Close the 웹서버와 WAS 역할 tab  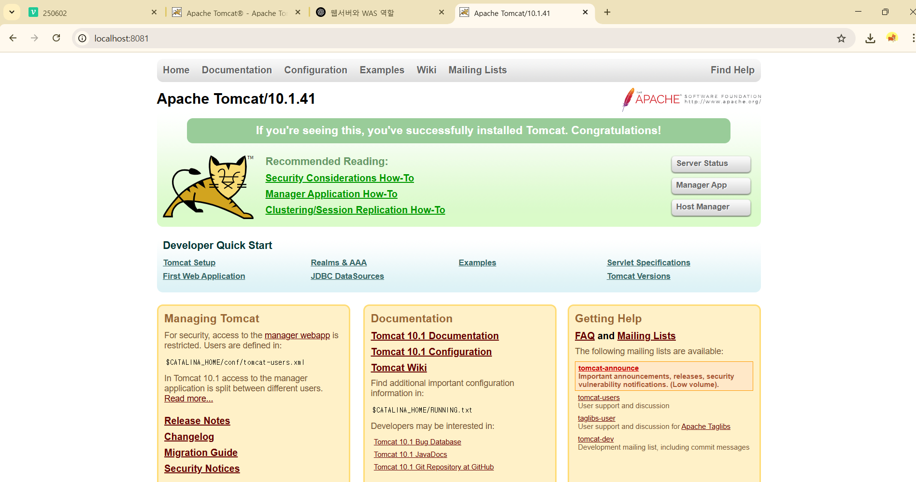[x=442, y=12]
